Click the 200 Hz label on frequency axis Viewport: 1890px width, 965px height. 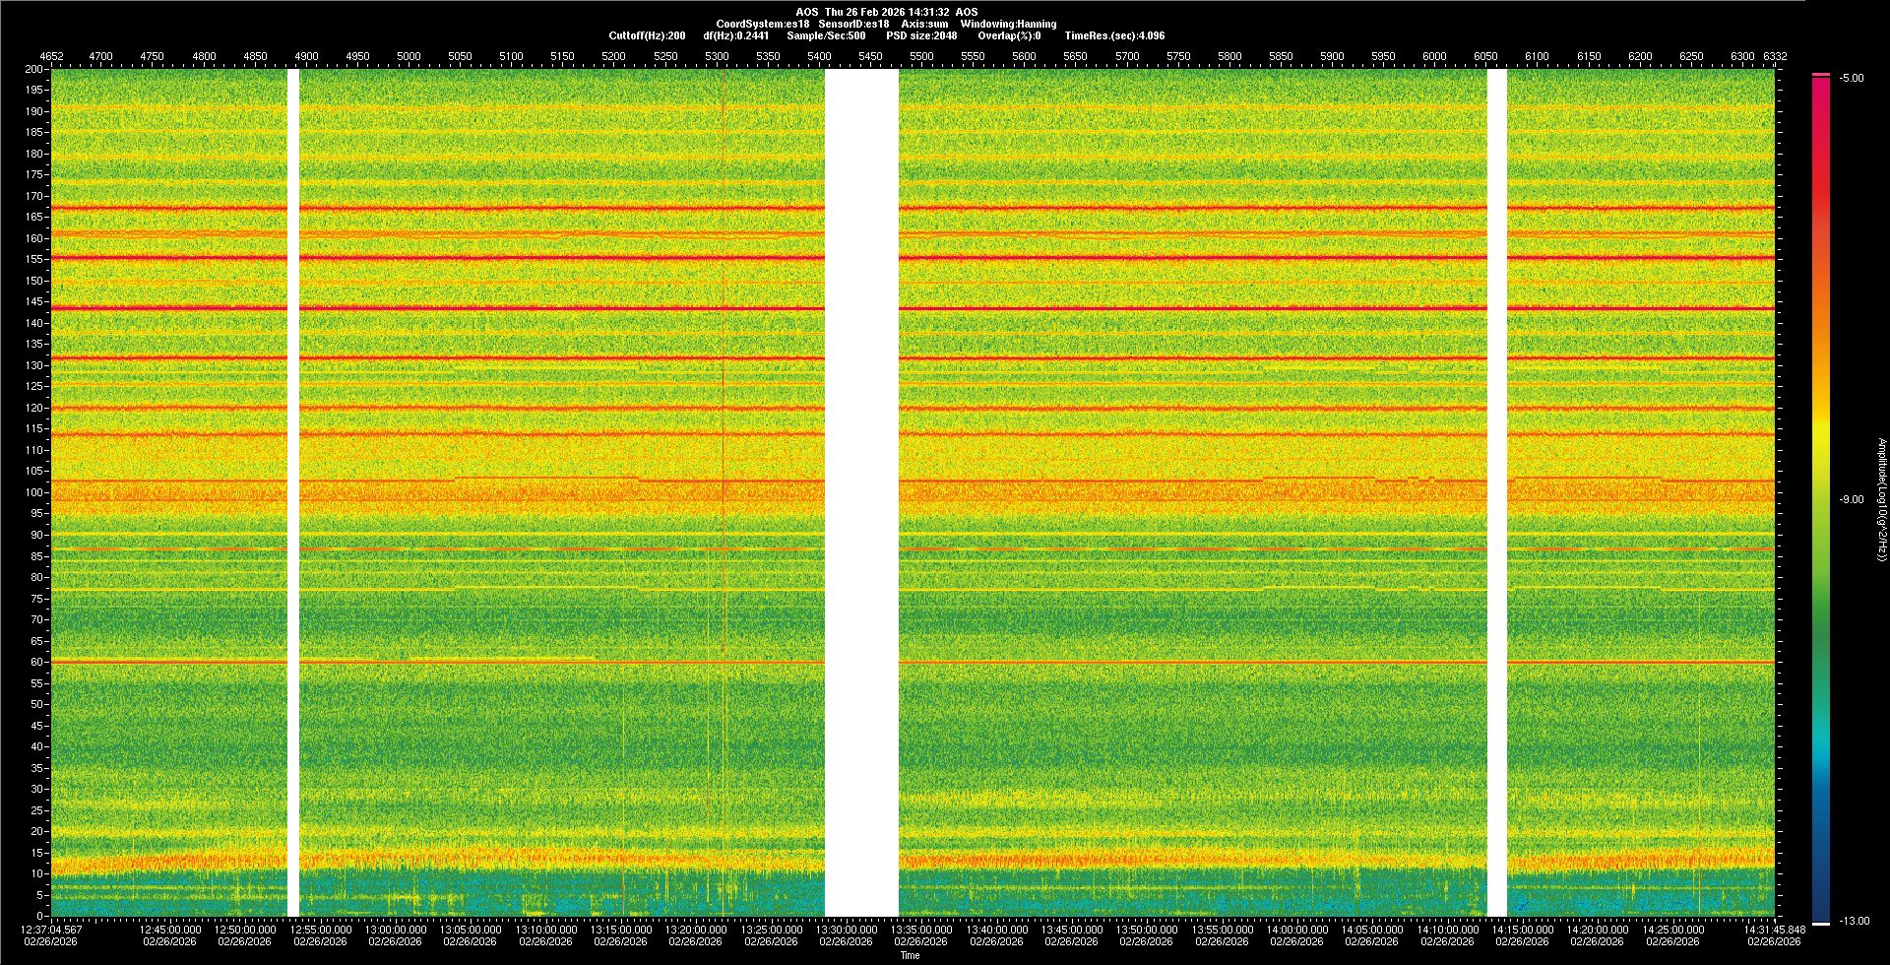(34, 69)
